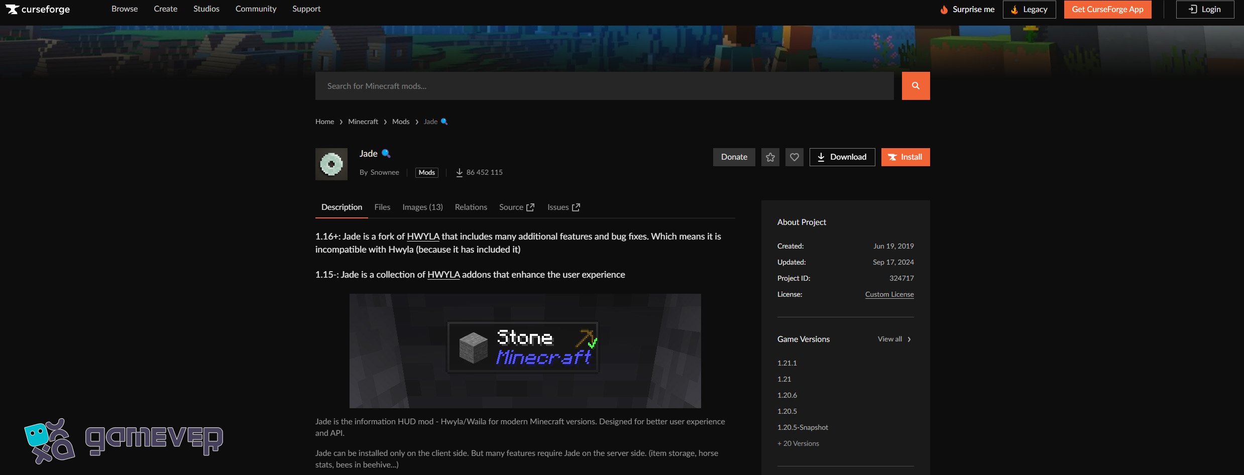Open the Browse menu
The image size is (1244, 475).
coord(125,9)
